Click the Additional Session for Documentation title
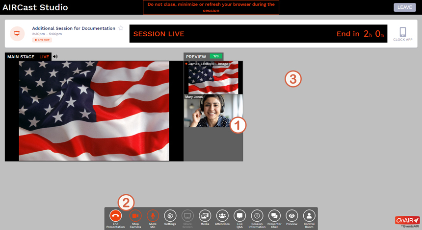The height and width of the screenshot is (230, 422). click(x=74, y=28)
